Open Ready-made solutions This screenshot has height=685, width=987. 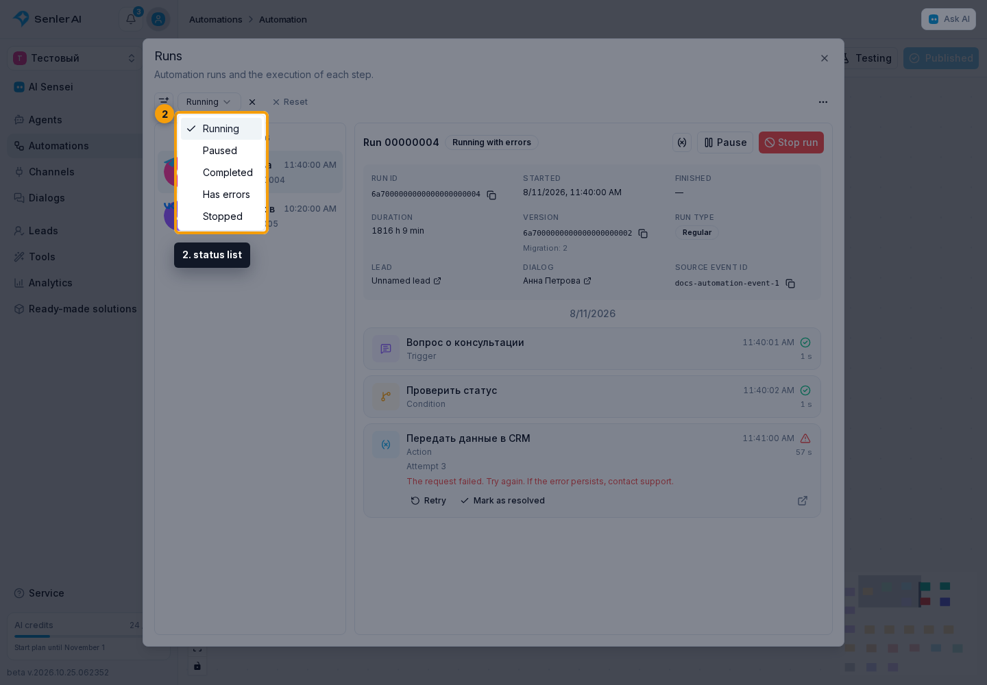click(75, 309)
